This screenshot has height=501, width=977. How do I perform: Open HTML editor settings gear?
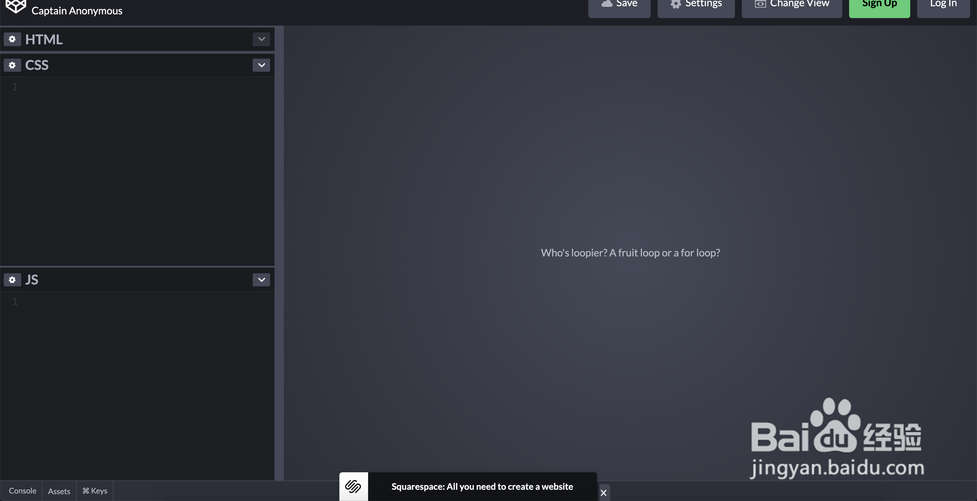tap(12, 39)
